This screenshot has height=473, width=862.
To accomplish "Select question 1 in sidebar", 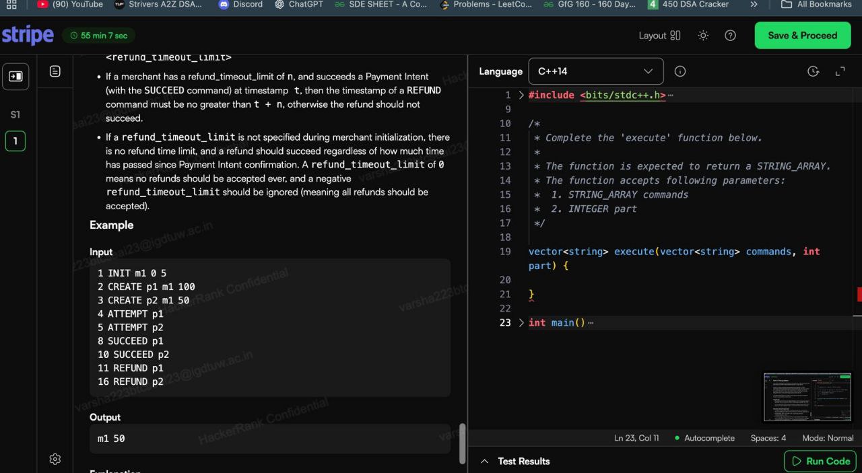I will tap(15, 141).
